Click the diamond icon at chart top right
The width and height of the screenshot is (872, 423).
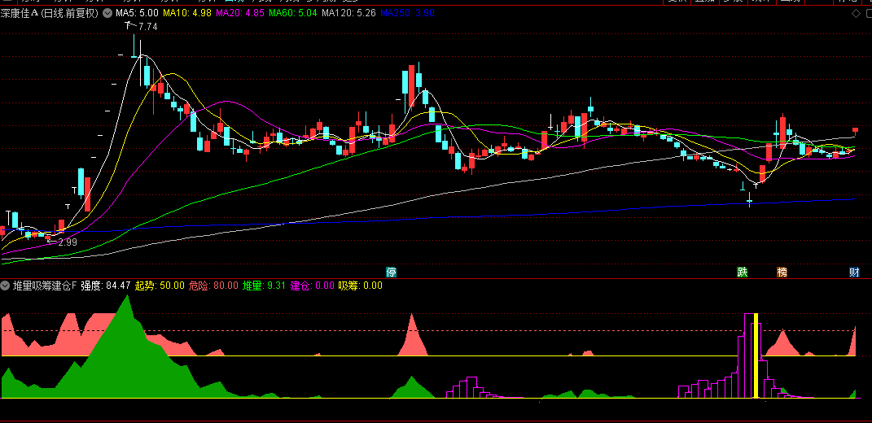[x=856, y=13]
